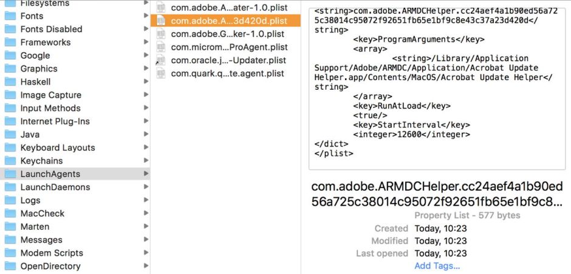Select the MacCheck folder name
Image resolution: width=571 pixels, height=274 pixels.
tap(43, 213)
